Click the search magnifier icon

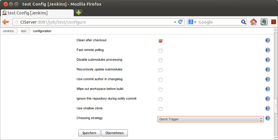[244, 22]
